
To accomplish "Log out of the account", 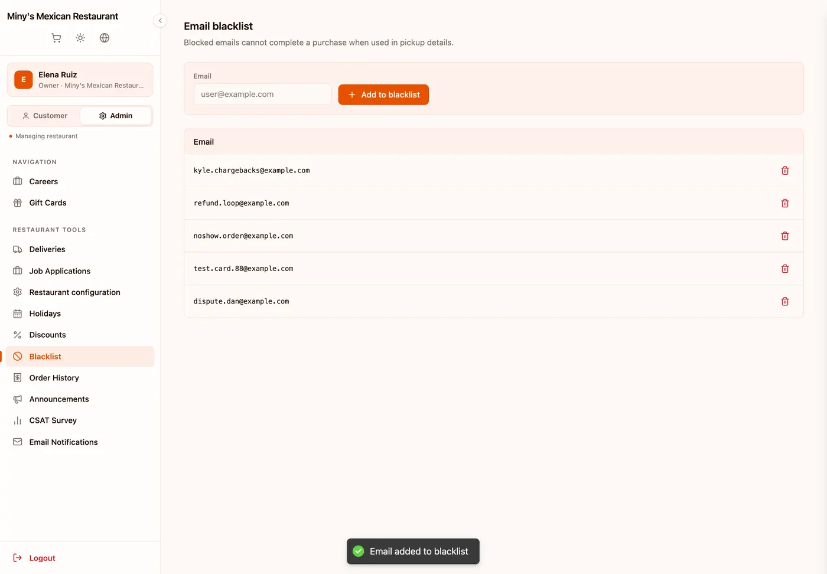I will (x=34, y=558).
